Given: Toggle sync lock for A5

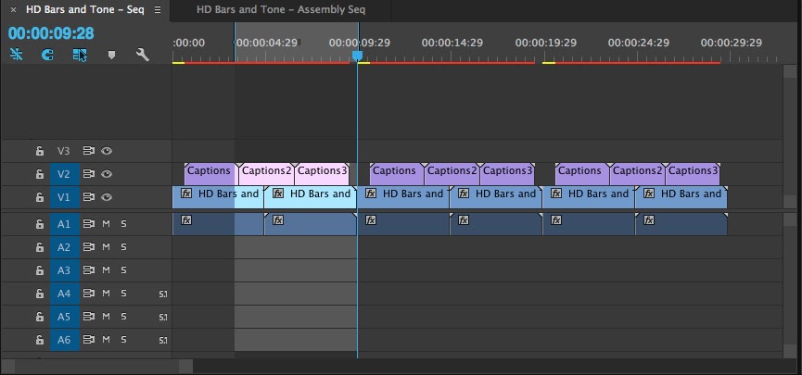Looking at the screenshot, I should click(89, 317).
